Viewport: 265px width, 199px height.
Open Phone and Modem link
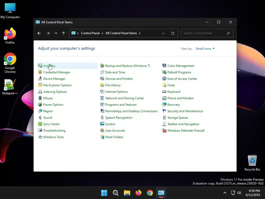click(180, 98)
